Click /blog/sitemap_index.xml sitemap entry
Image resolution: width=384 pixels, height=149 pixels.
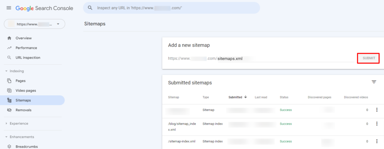pyautogui.click(x=182, y=127)
